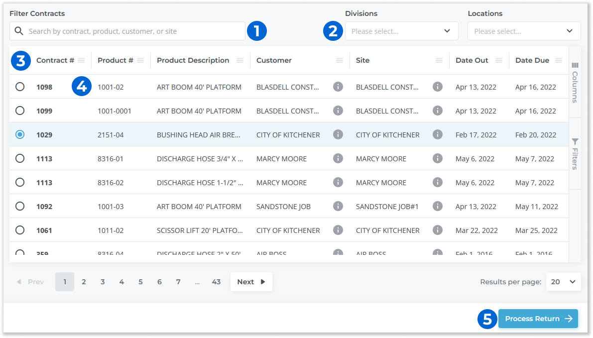This screenshot has height=338, width=593.
Task: Open the Columns side panel
Action: (575, 83)
